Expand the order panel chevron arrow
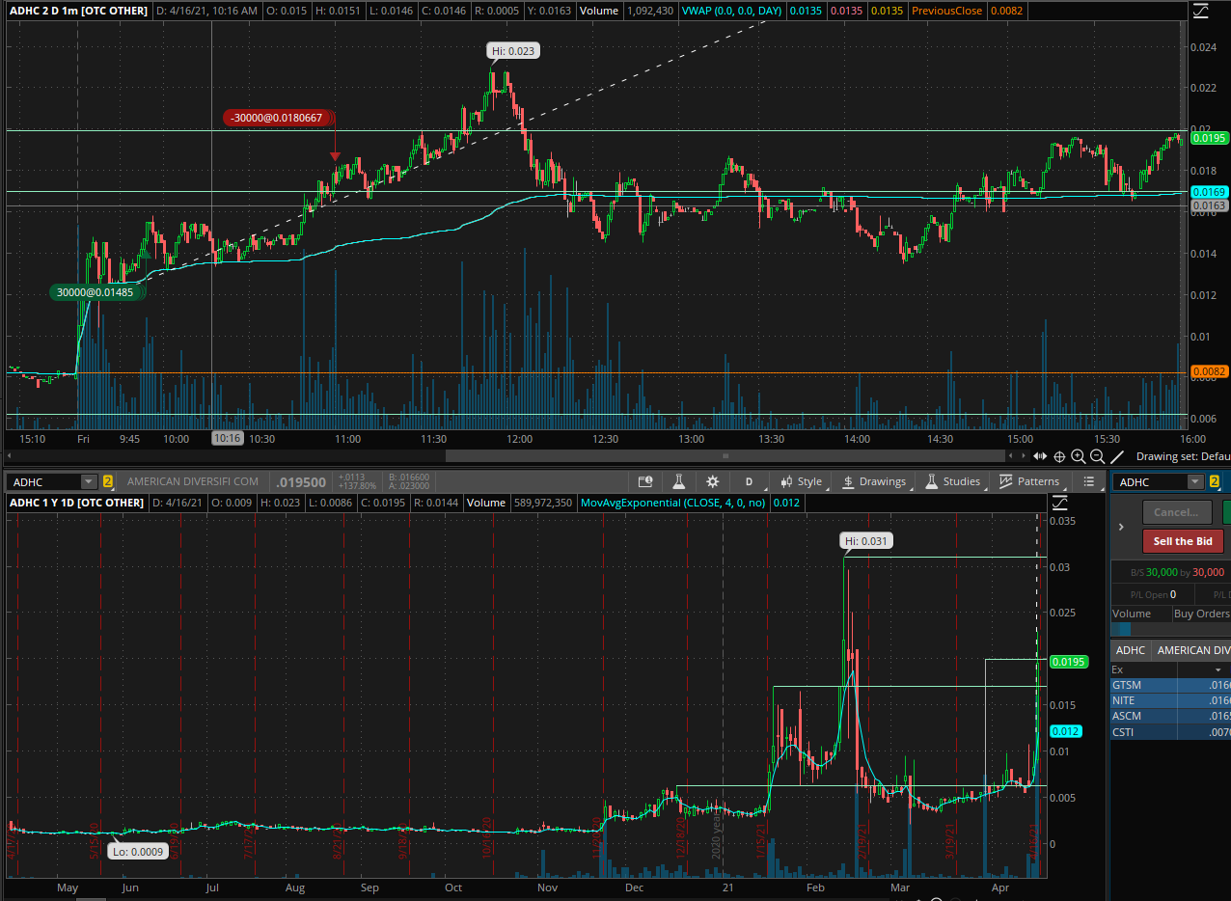Image resolution: width=1231 pixels, height=901 pixels. click(1121, 527)
